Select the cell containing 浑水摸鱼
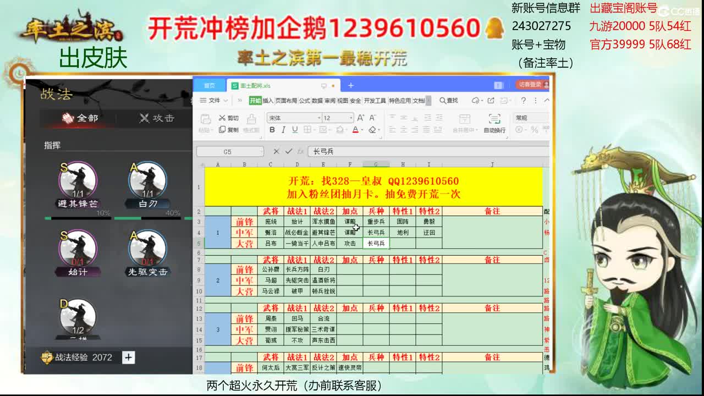 click(x=323, y=222)
